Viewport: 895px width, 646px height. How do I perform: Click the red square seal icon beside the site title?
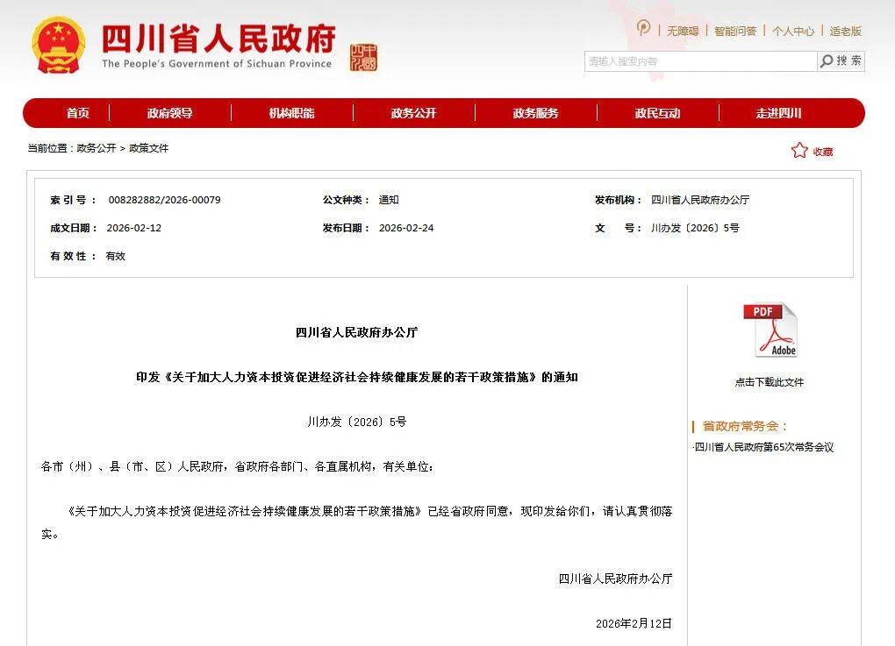click(363, 58)
